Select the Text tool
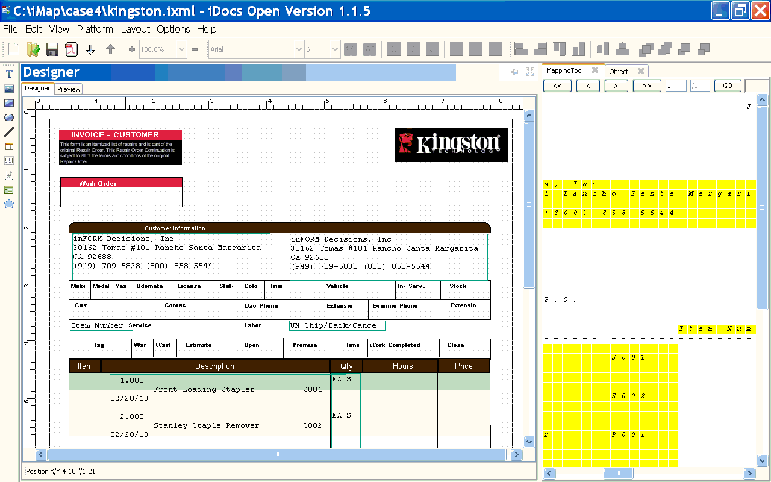Viewport: 771px width, 482px height. click(x=8, y=74)
